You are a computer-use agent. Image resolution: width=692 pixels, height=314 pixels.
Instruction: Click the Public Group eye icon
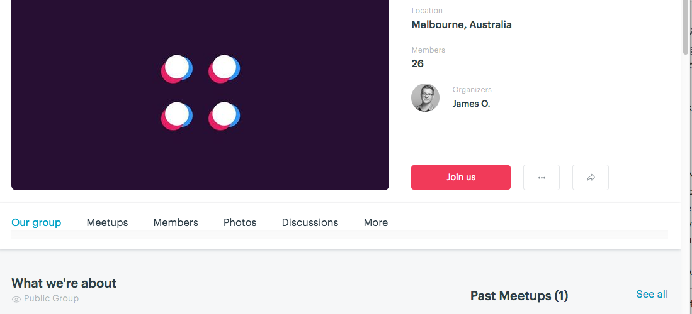16,299
